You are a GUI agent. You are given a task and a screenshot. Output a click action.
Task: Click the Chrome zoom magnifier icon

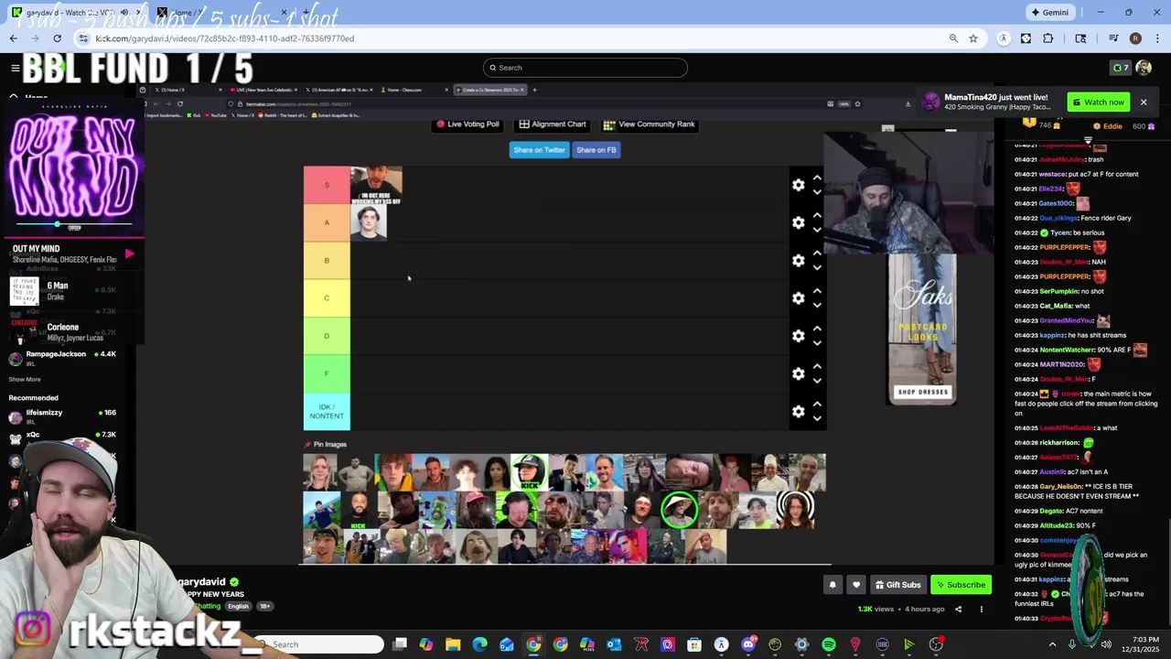tap(953, 38)
